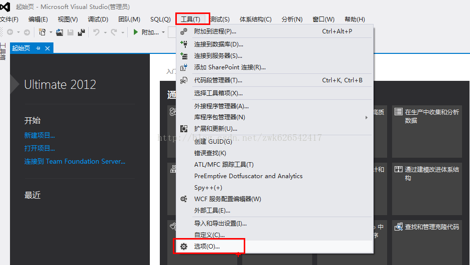This screenshot has width=470, height=265.
Task: Click the 查找和管理克隆代码 tile icon
Action: click(x=399, y=227)
